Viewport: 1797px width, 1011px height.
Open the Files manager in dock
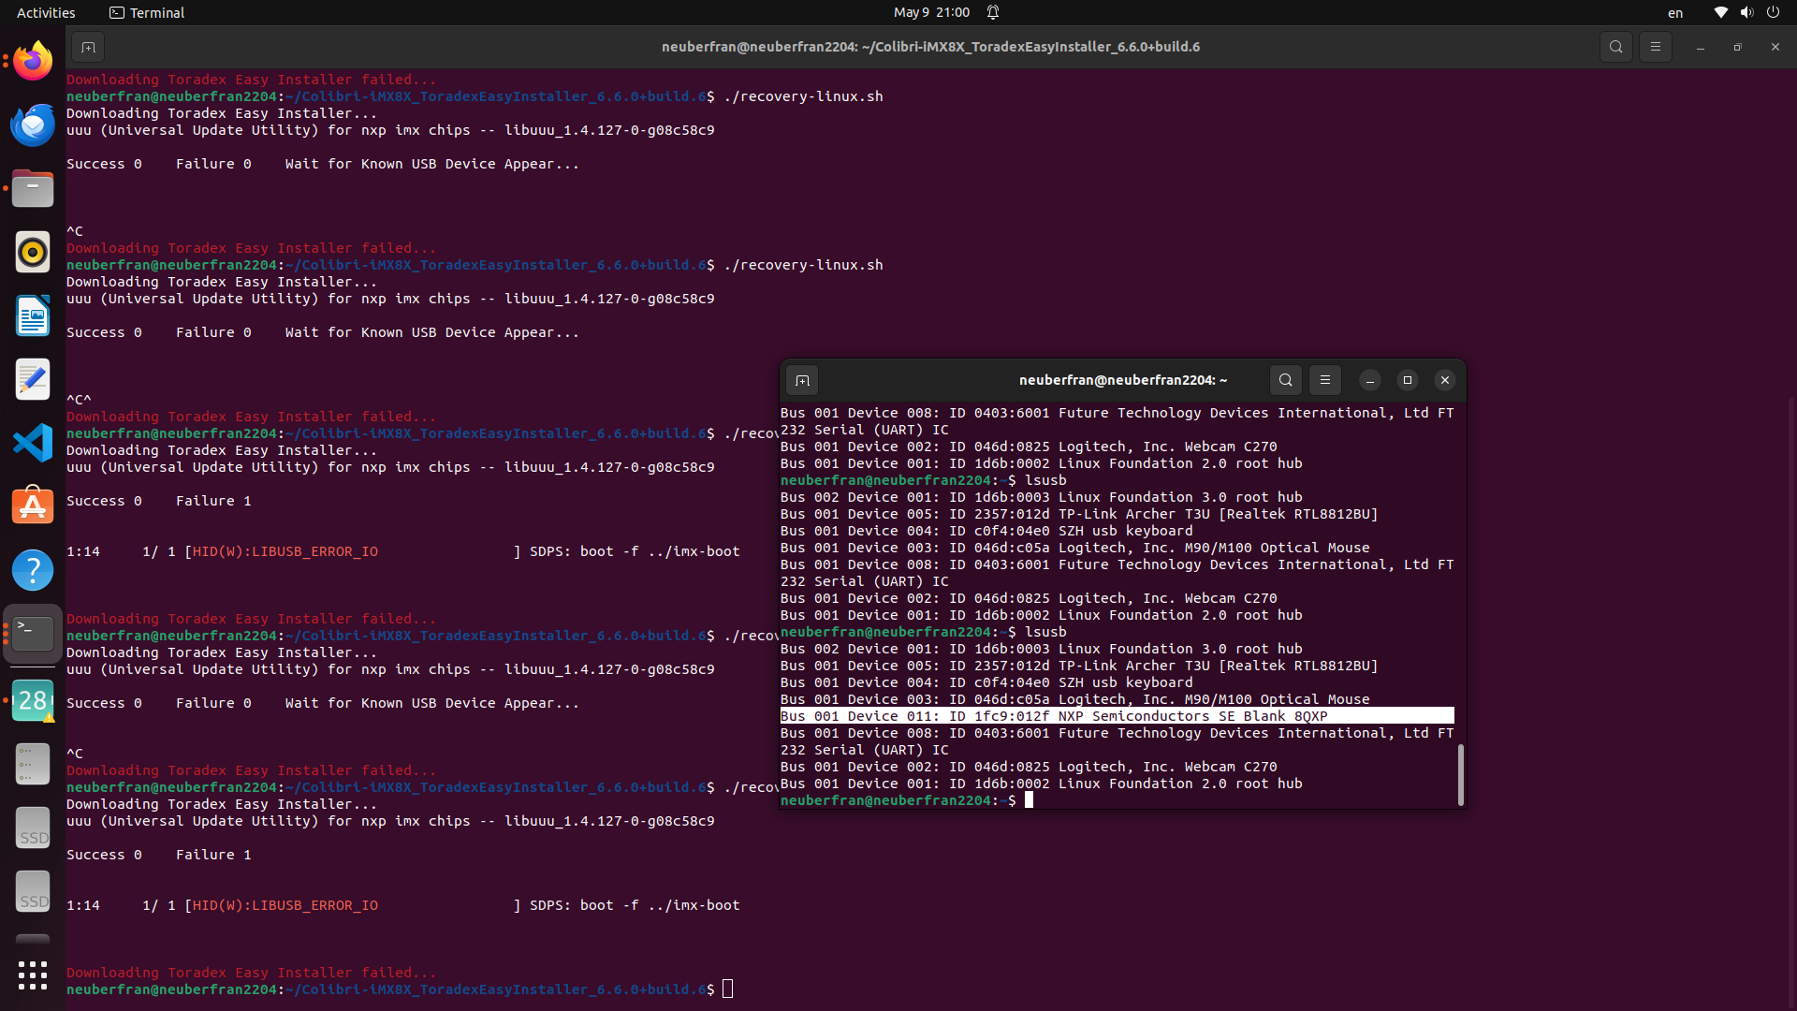click(33, 189)
